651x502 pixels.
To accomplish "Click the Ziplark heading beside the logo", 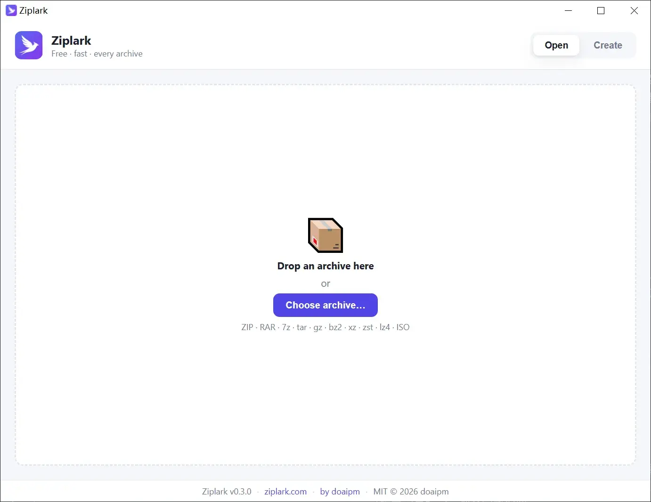I will 71,40.
